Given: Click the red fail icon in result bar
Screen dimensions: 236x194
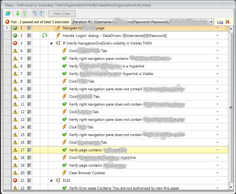Looking at the screenshot, I should pyautogui.click(x=7, y=22).
